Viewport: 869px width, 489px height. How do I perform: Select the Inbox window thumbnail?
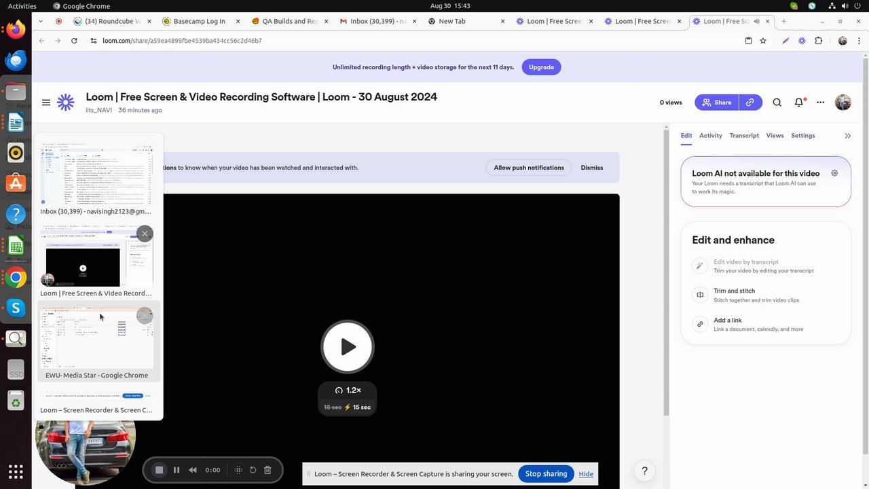[96, 179]
